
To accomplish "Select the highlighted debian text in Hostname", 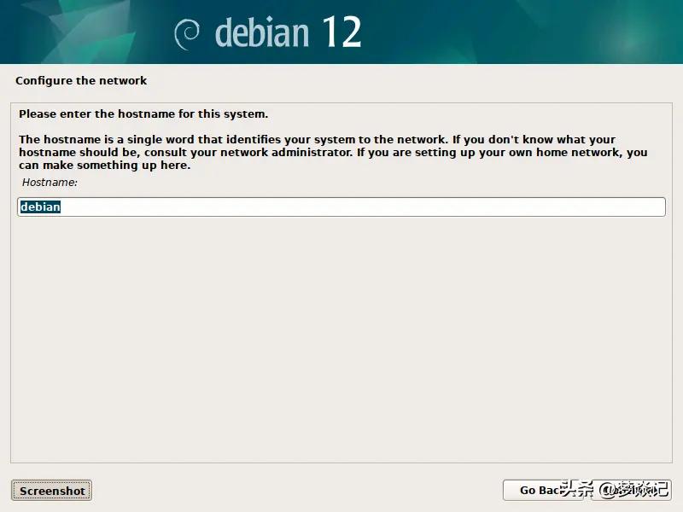I will click(40, 207).
